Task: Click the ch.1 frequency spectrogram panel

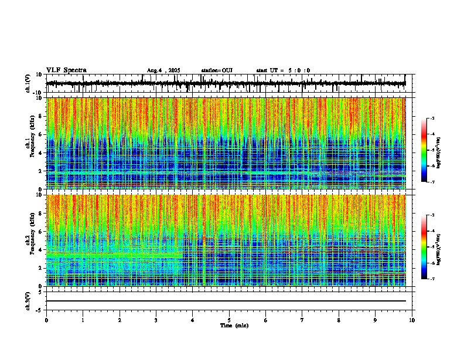Action: (x=226, y=143)
